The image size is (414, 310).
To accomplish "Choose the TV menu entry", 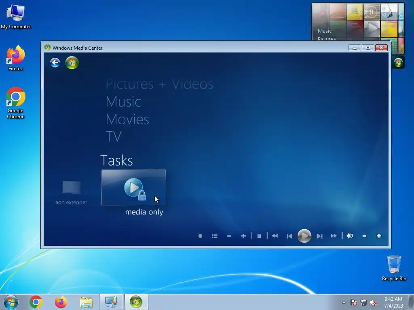I will pyautogui.click(x=114, y=136).
